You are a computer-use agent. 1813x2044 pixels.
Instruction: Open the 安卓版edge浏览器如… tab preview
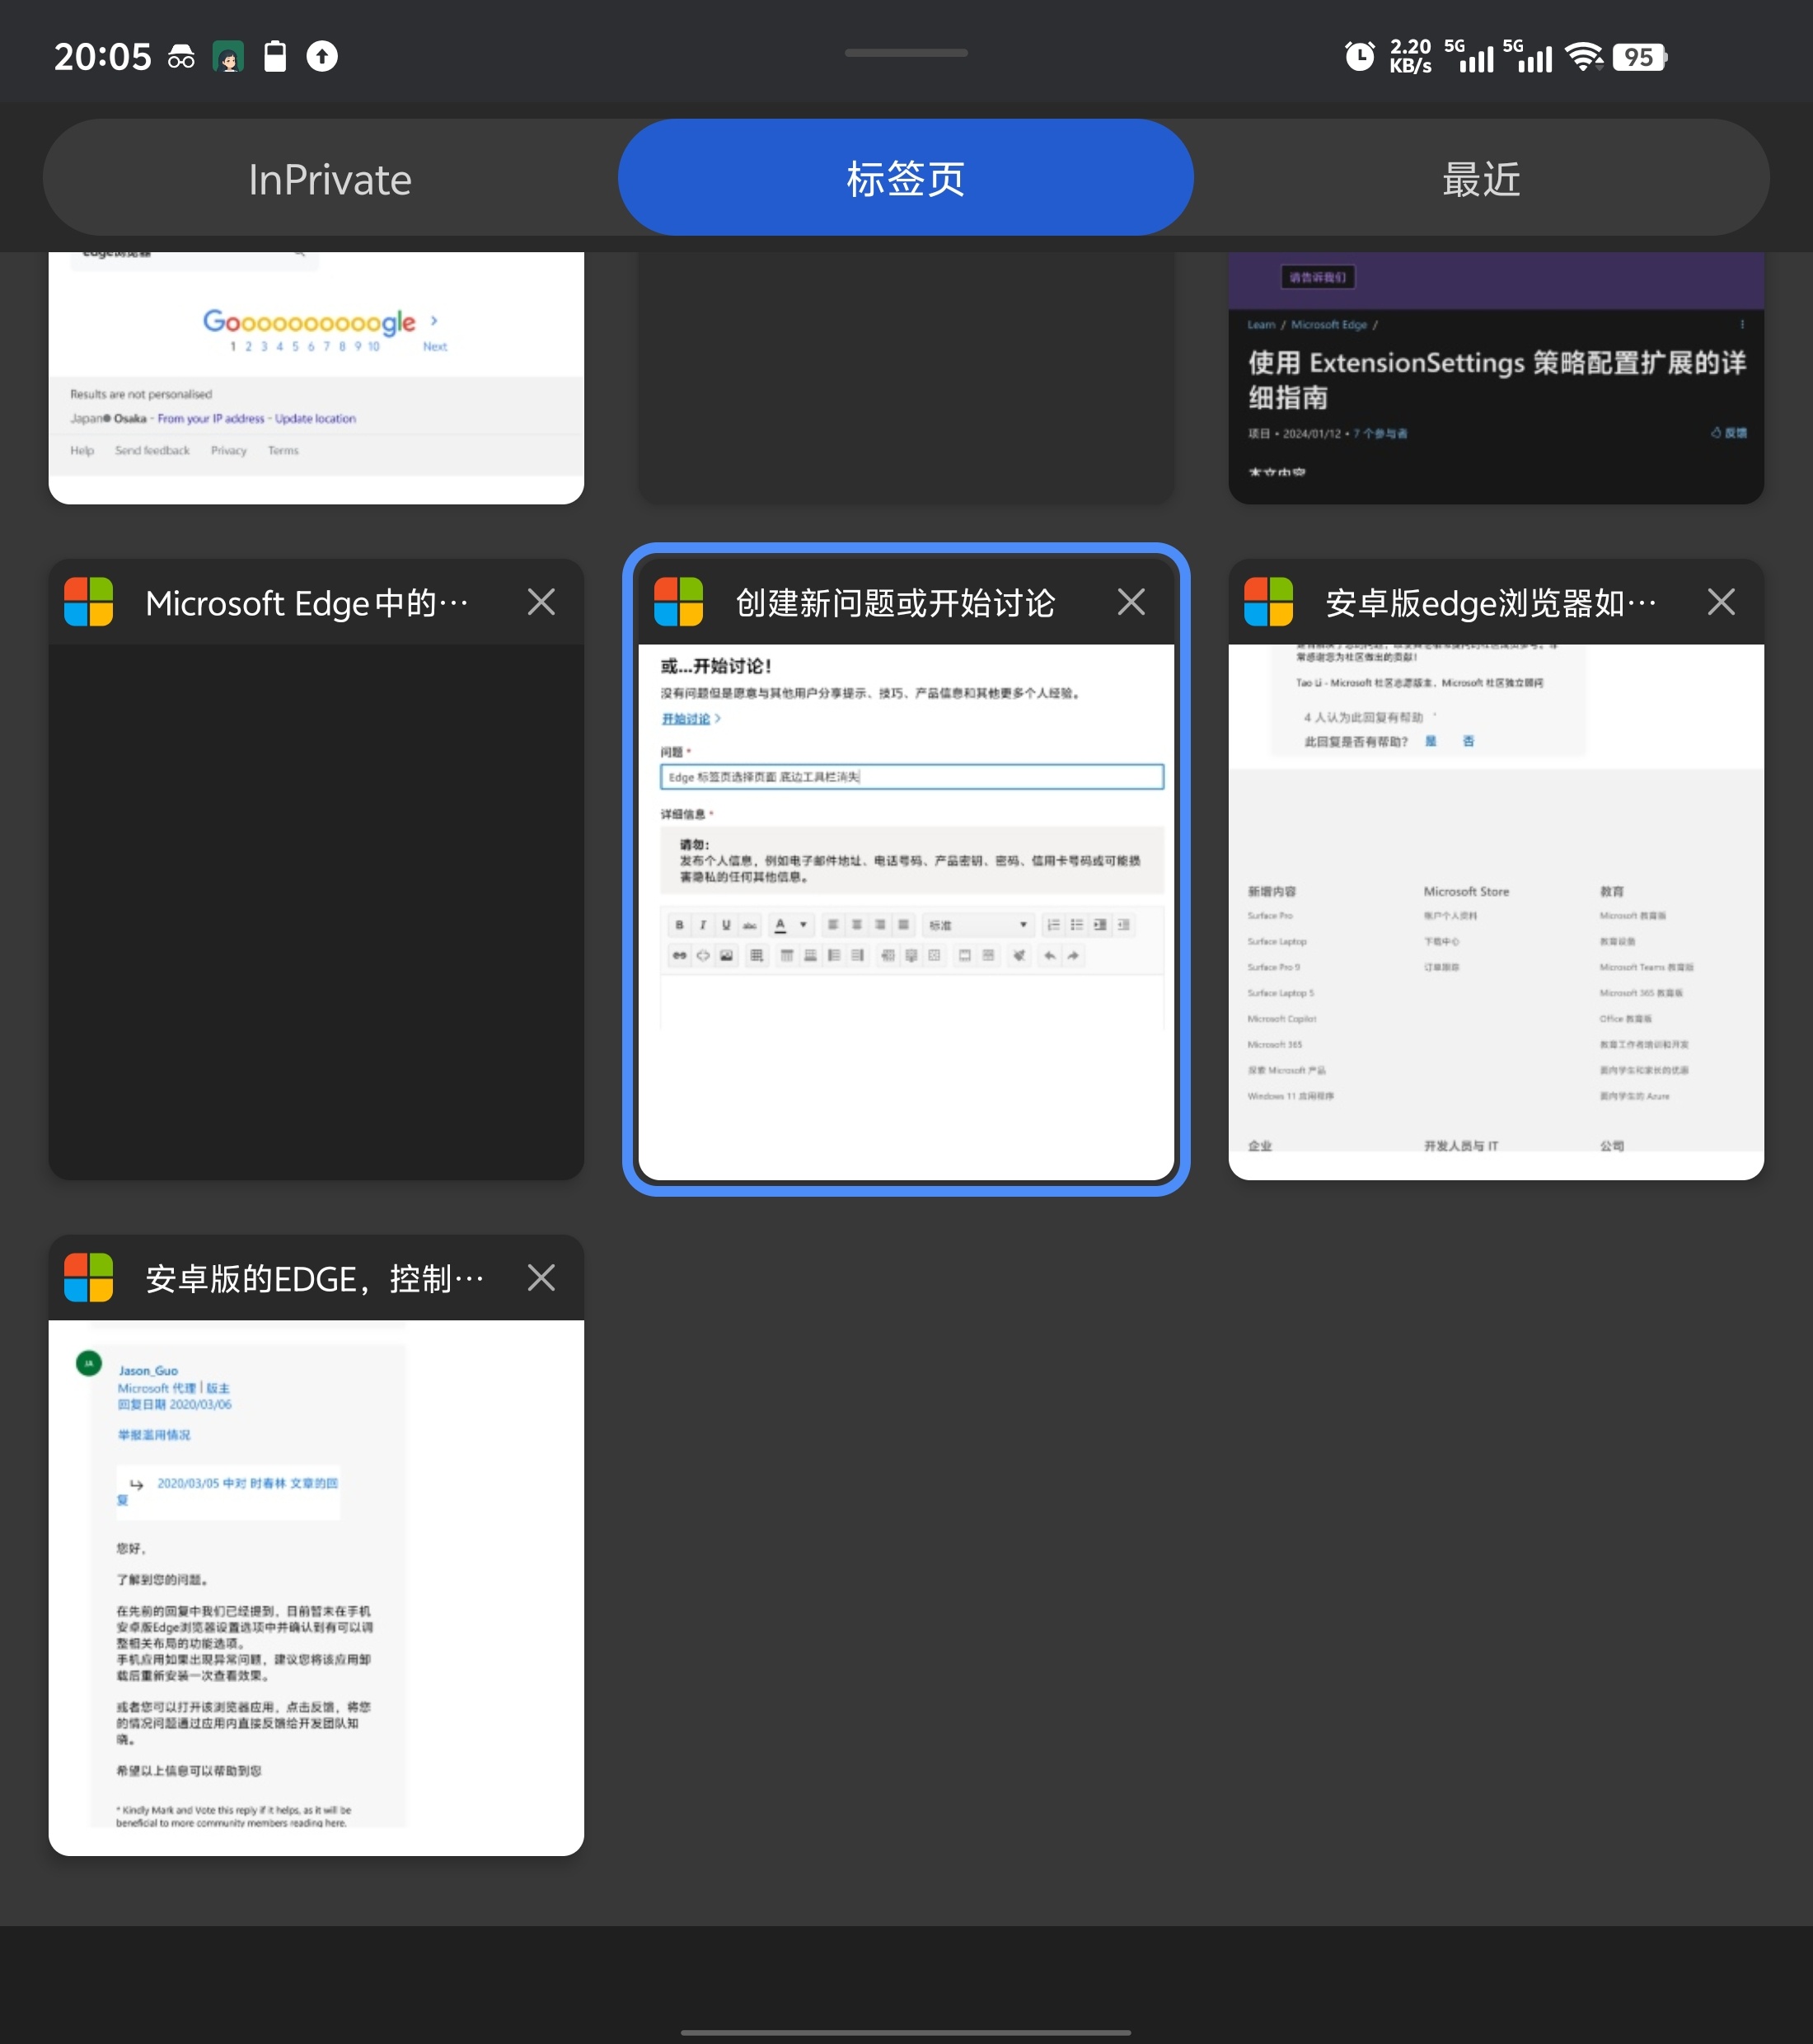coord(1495,910)
